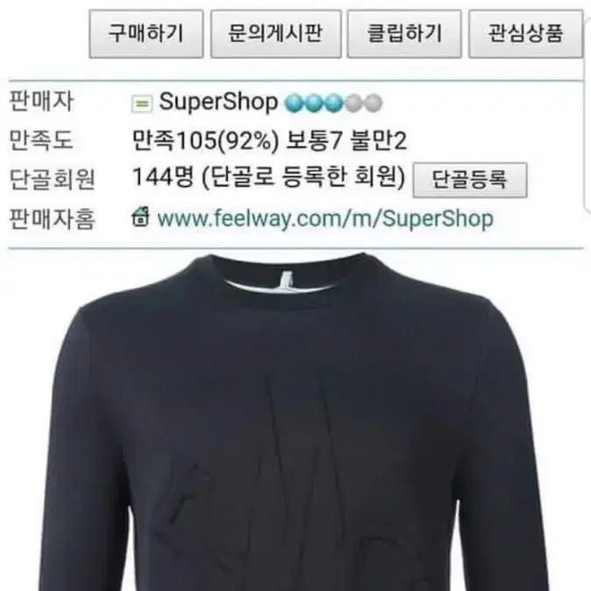Click the second blue rating ball
The image size is (591, 591).
(x=313, y=103)
